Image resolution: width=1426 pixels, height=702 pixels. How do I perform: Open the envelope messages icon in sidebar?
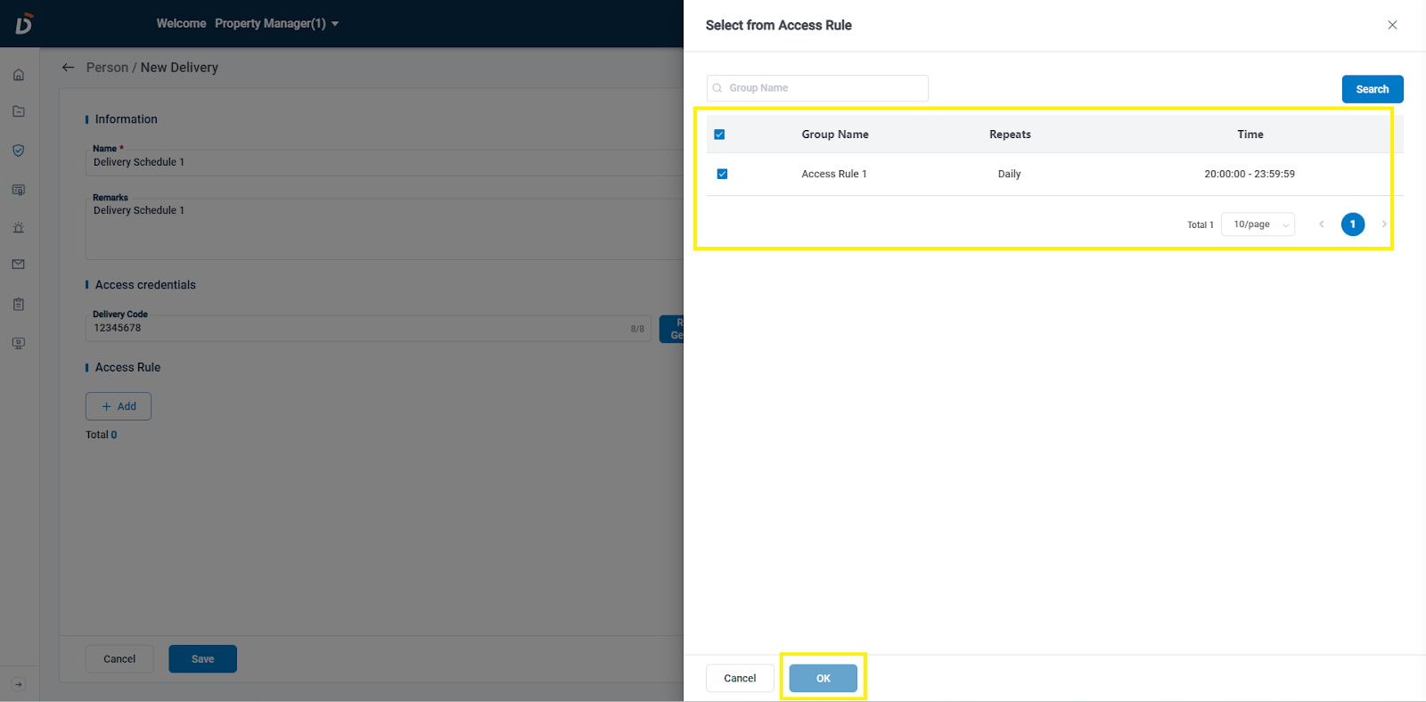click(19, 265)
